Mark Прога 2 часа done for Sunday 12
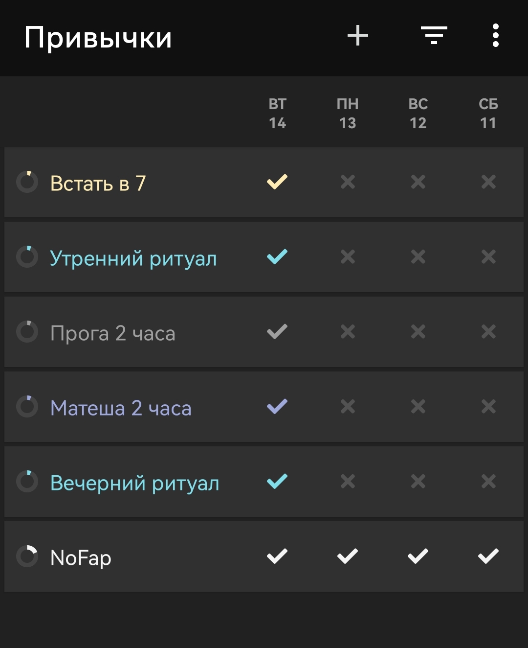528x648 pixels. (x=418, y=332)
